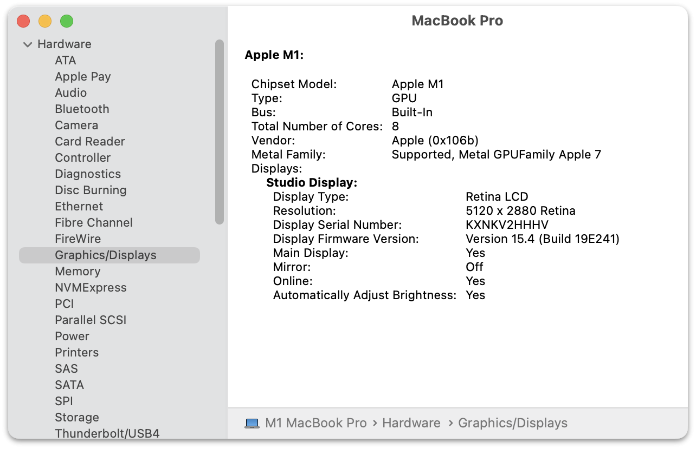Open the Storage section
The width and height of the screenshot is (696, 449).
click(x=76, y=417)
